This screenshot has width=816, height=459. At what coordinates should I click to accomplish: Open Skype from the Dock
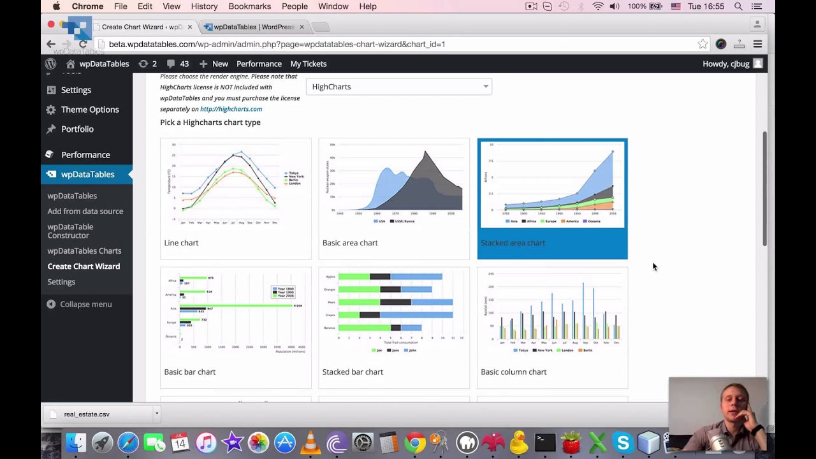pyautogui.click(x=623, y=442)
